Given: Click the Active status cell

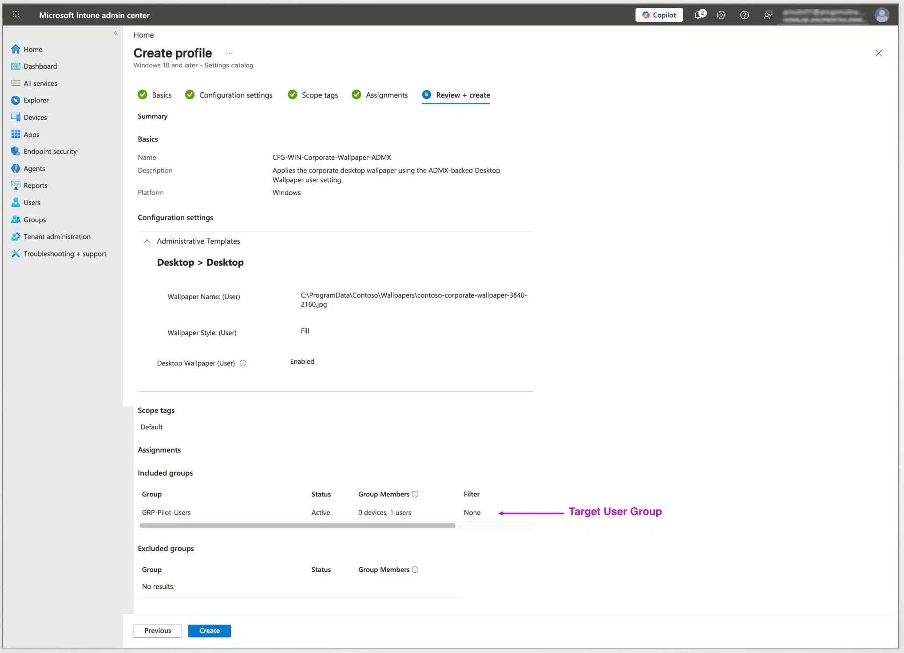Looking at the screenshot, I should point(321,513).
